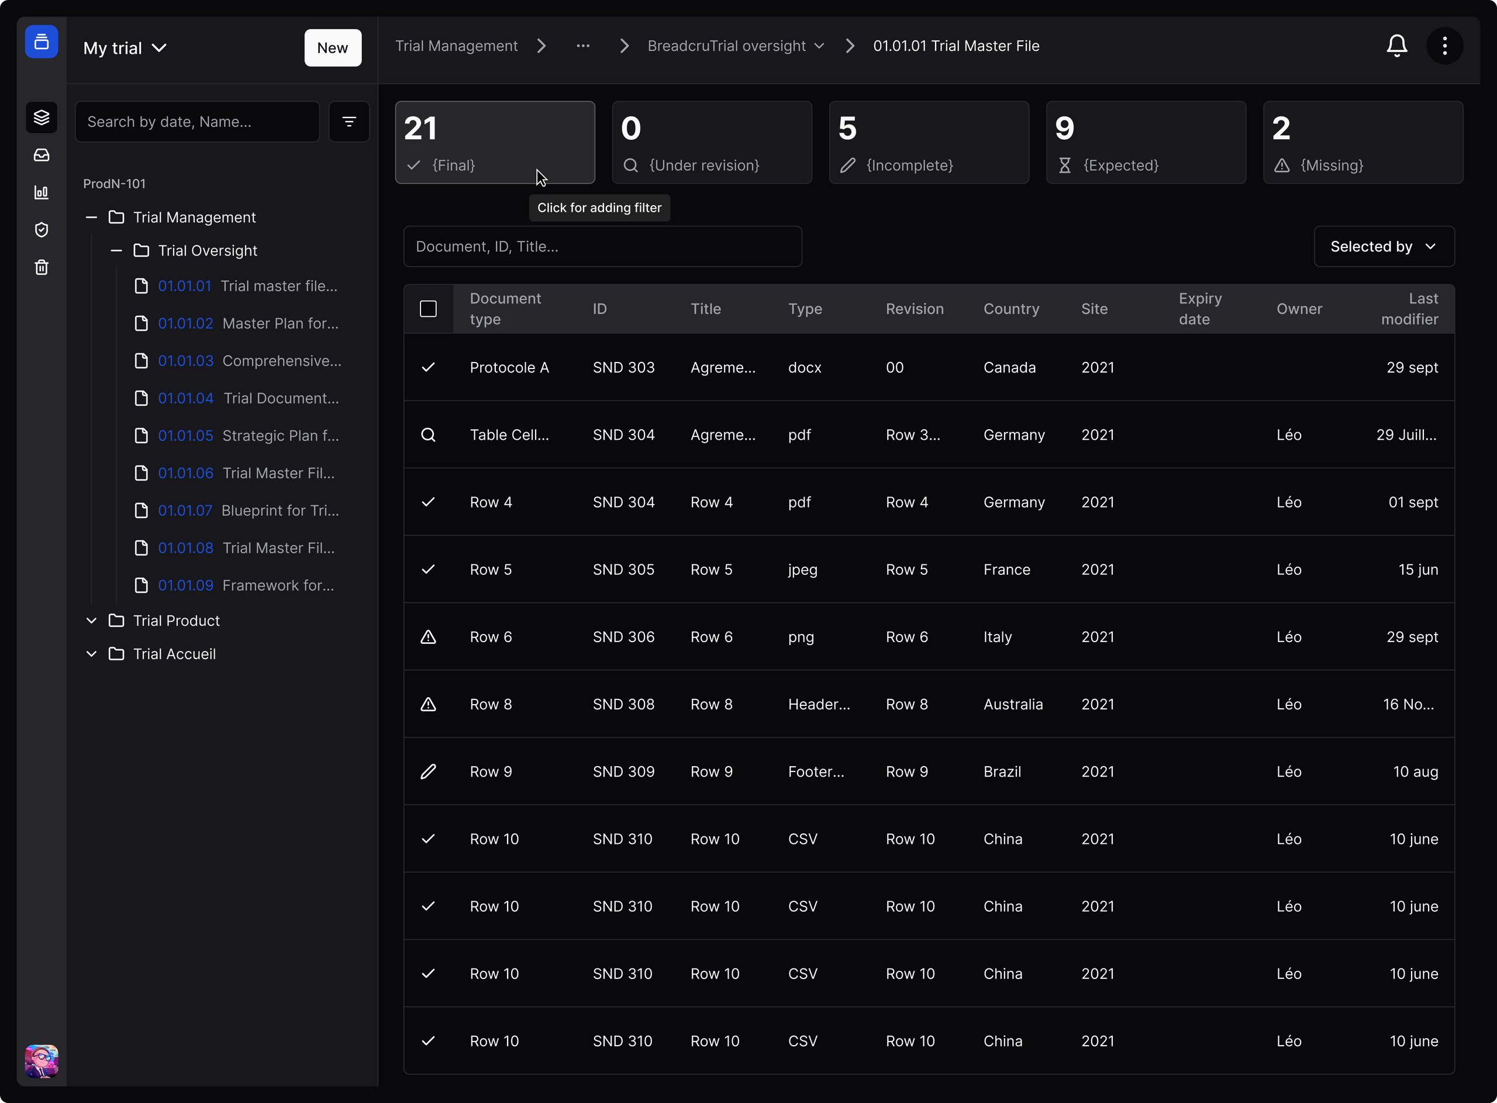Image resolution: width=1497 pixels, height=1103 pixels.
Task: Open 01.01.05 Strategic Plan item
Action: coord(237,435)
